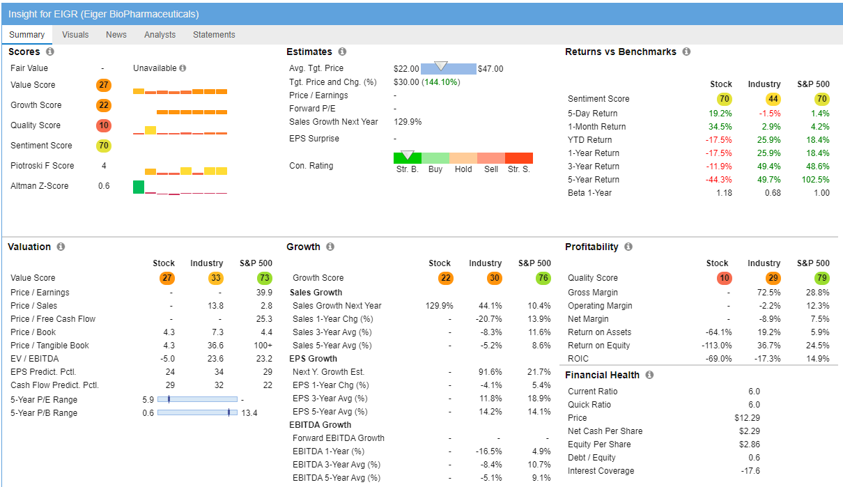
Task: Click the Sales Growth Next Year 129.9% in Estimates
Action: pos(408,122)
